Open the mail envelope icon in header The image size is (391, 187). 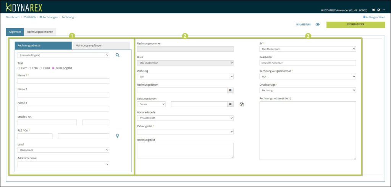coord(373,10)
